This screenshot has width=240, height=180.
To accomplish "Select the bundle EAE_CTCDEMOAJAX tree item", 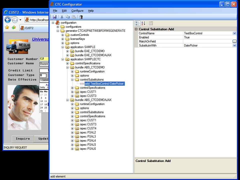I will click(93, 55).
